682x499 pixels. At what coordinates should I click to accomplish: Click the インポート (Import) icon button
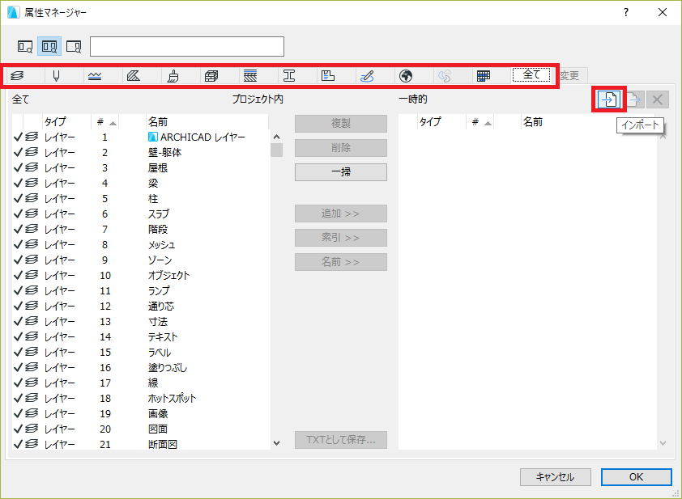click(608, 99)
